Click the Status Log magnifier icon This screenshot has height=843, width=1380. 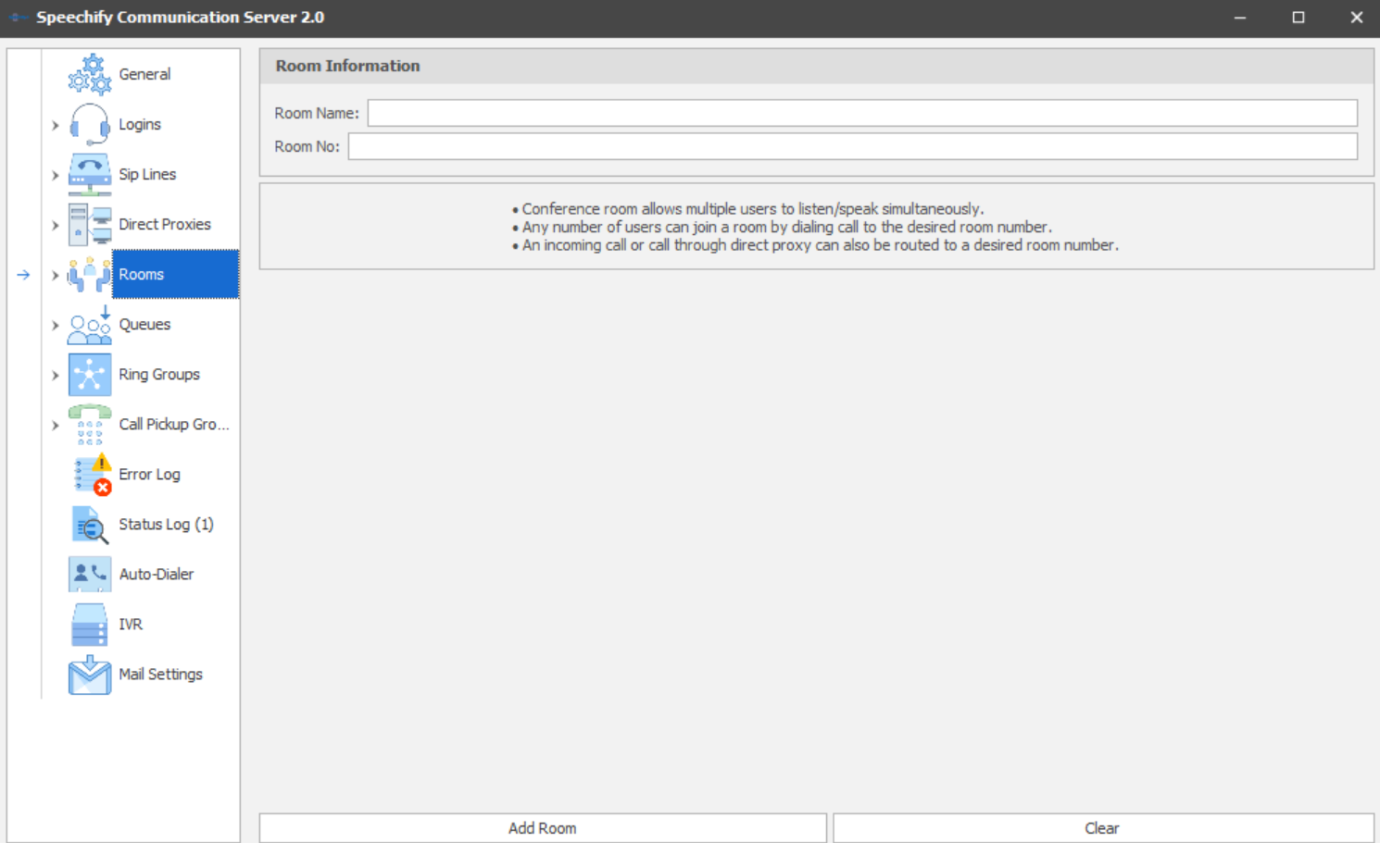[x=90, y=524]
